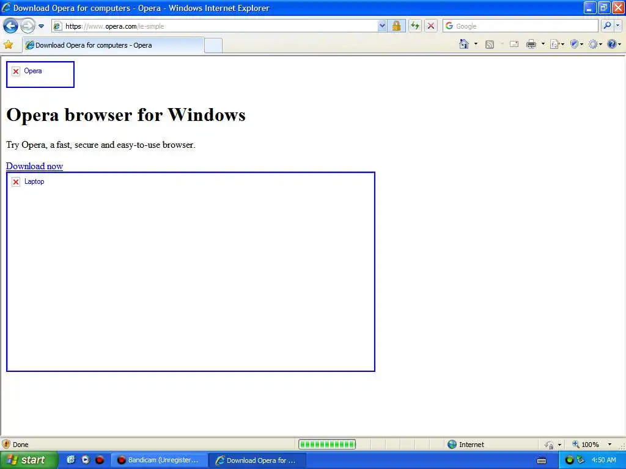
Task: Open the Tools gear menu
Action: point(595,44)
